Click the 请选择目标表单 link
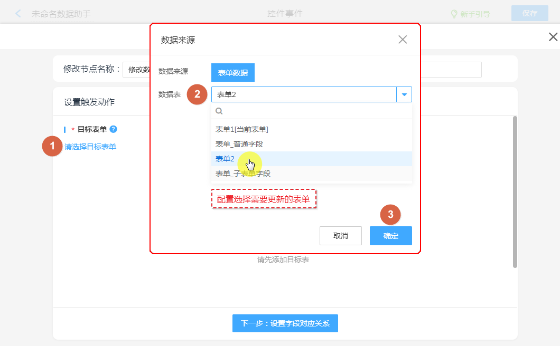Image resolution: width=560 pixels, height=346 pixels. click(x=90, y=147)
